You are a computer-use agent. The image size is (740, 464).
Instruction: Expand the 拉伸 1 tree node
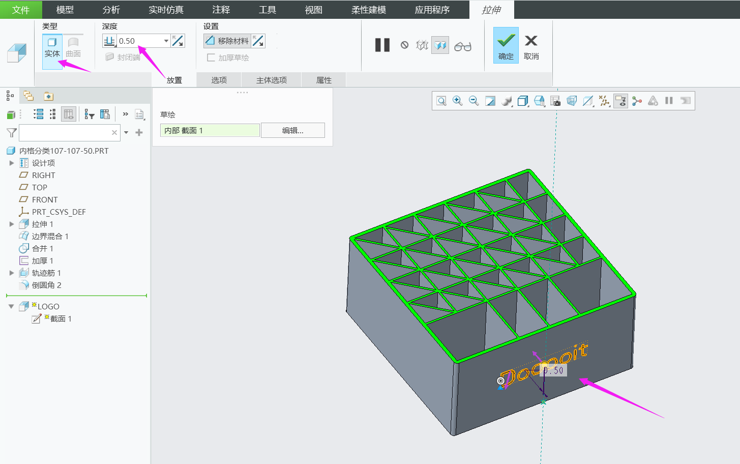[12, 224]
